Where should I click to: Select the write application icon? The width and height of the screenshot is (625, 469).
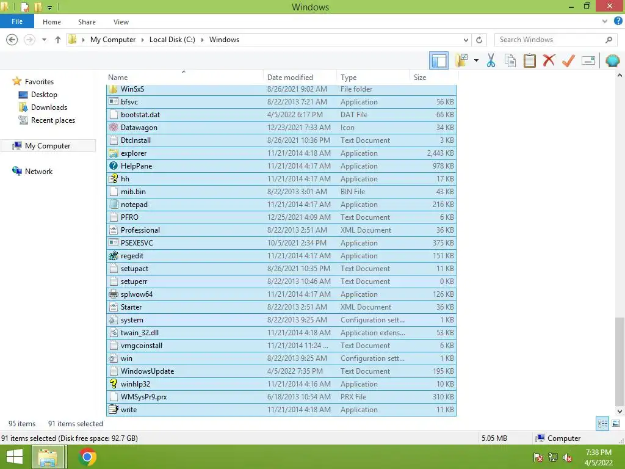point(113,409)
